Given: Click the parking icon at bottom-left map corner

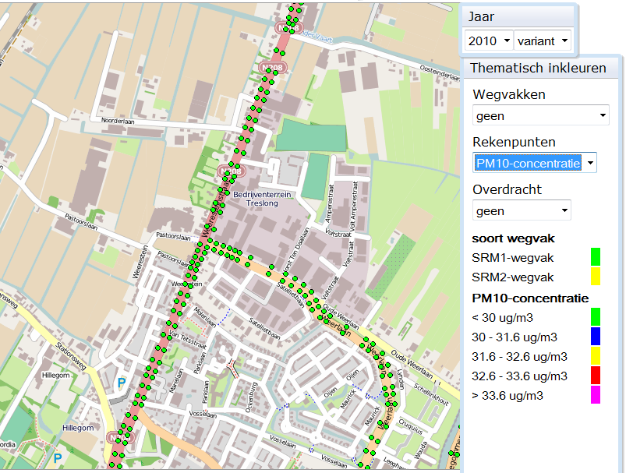Looking at the screenshot, I should pyautogui.click(x=58, y=458).
